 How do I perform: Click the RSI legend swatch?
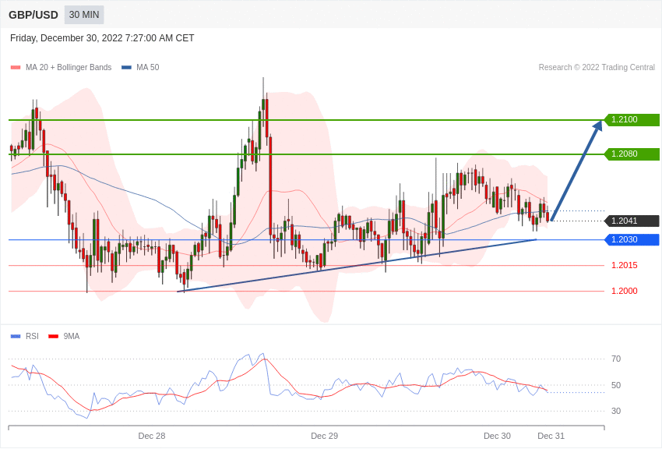tap(16, 336)
